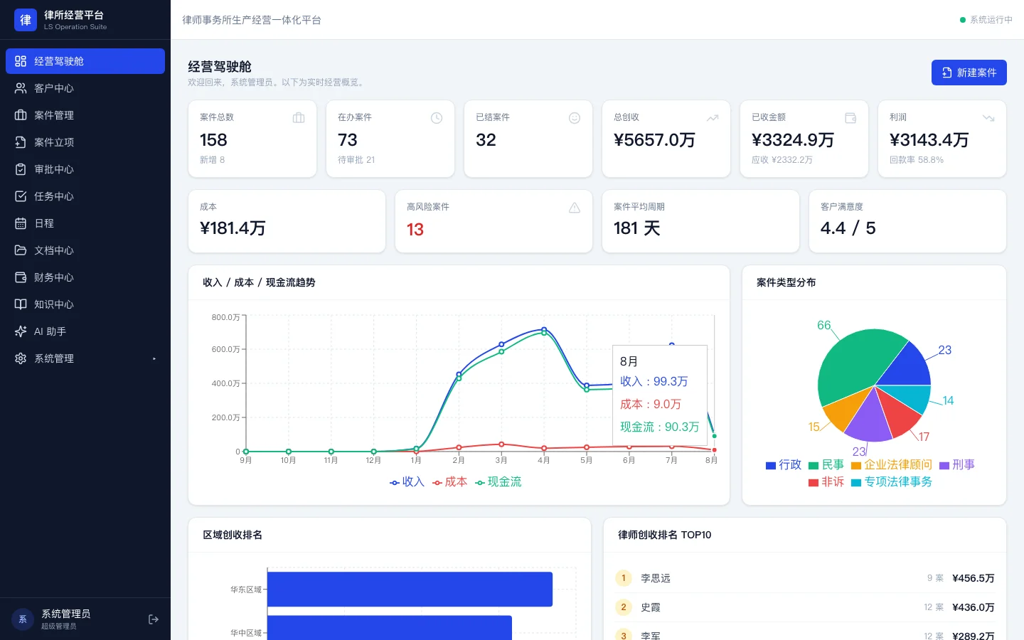
Task: Click the 新建案件 button
Action: click(969, 73)
